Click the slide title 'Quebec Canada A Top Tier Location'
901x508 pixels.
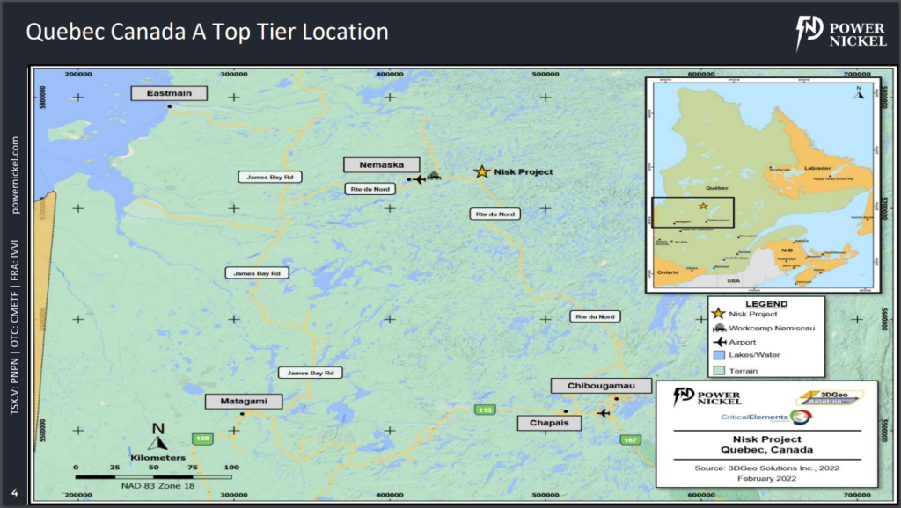[207, 32]
